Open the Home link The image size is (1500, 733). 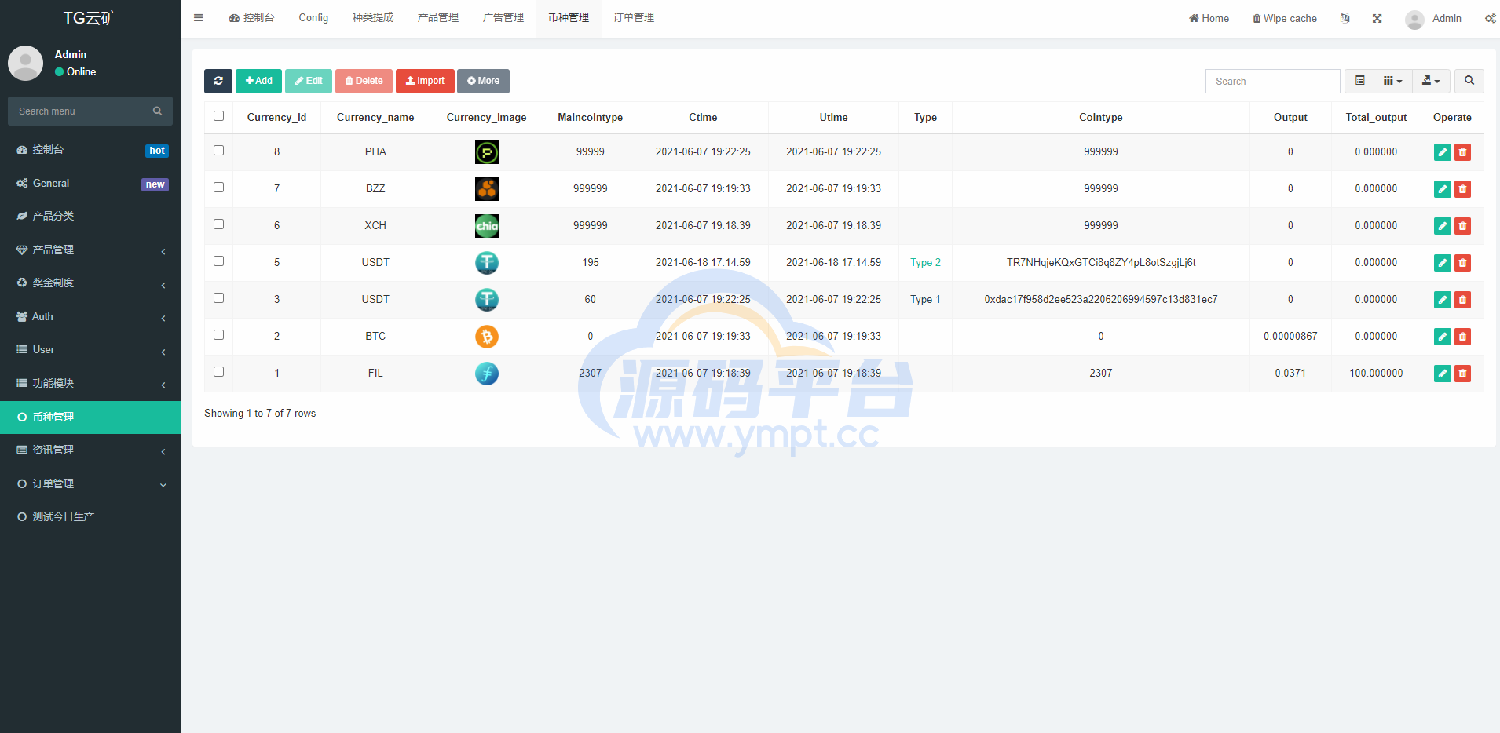[1209, 18]
